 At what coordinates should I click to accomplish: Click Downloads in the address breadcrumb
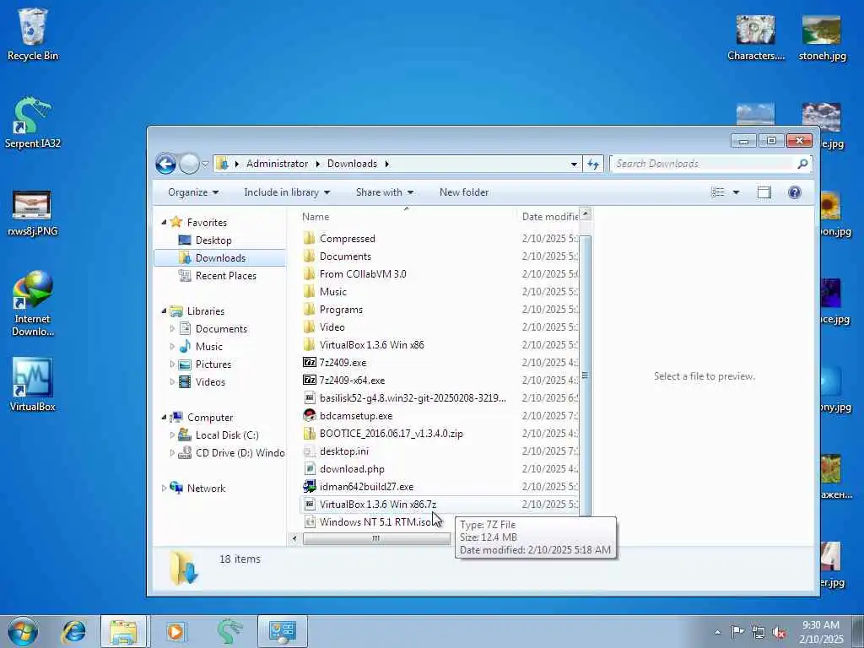pyautogui.click(x=352, y=164)
